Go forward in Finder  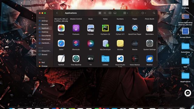[x=62, y=13]
